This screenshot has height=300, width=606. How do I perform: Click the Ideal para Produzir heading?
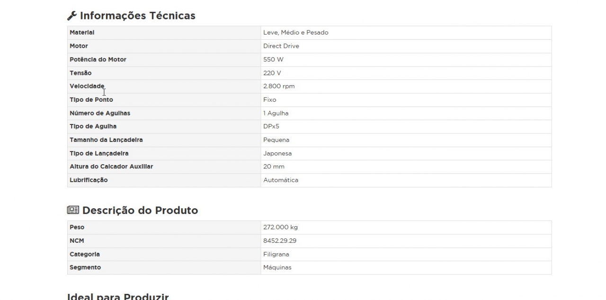(x=118, y=297)
